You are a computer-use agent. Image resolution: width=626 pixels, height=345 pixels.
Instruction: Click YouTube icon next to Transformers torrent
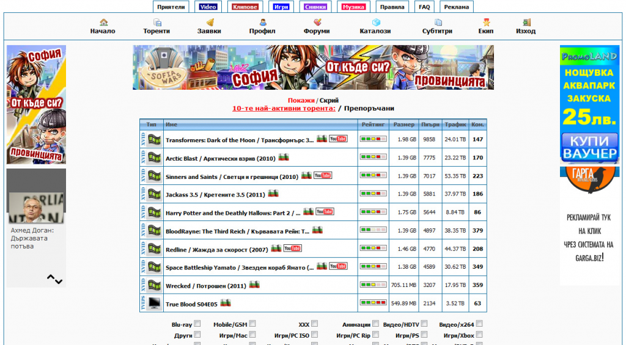(x=338, y=139)
